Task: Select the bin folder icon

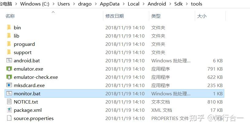Action: pyautogui.click(x=9, y=27)
